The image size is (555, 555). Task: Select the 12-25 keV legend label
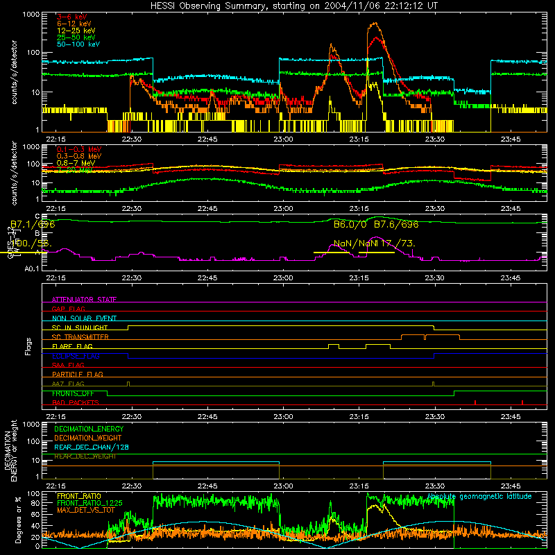click(x=76, y=31)
